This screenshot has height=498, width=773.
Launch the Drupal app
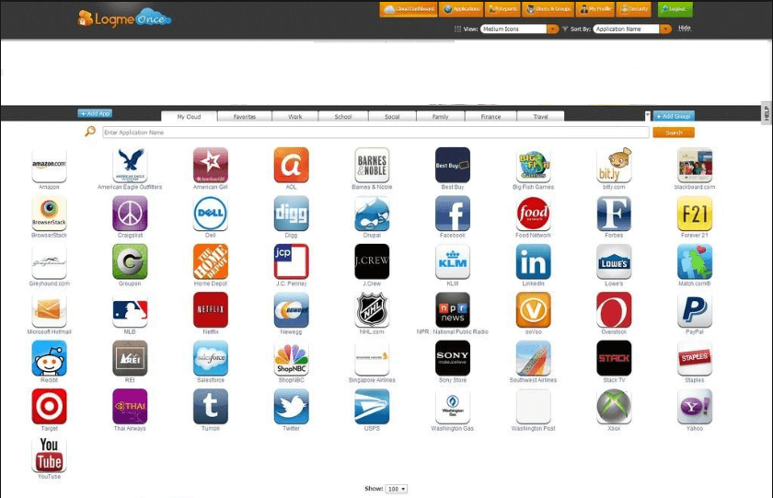coord(372,213)
